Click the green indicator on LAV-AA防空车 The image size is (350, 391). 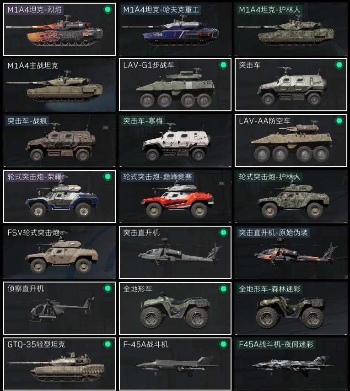(339, 121)
